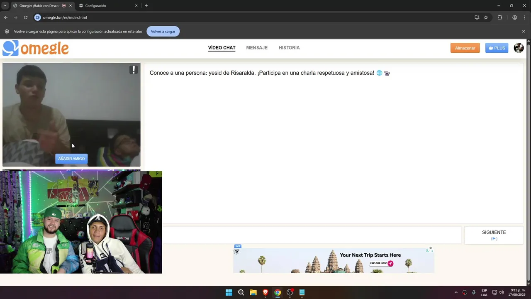
Task: Open the volume tray icon
Action: pos(501,292)
